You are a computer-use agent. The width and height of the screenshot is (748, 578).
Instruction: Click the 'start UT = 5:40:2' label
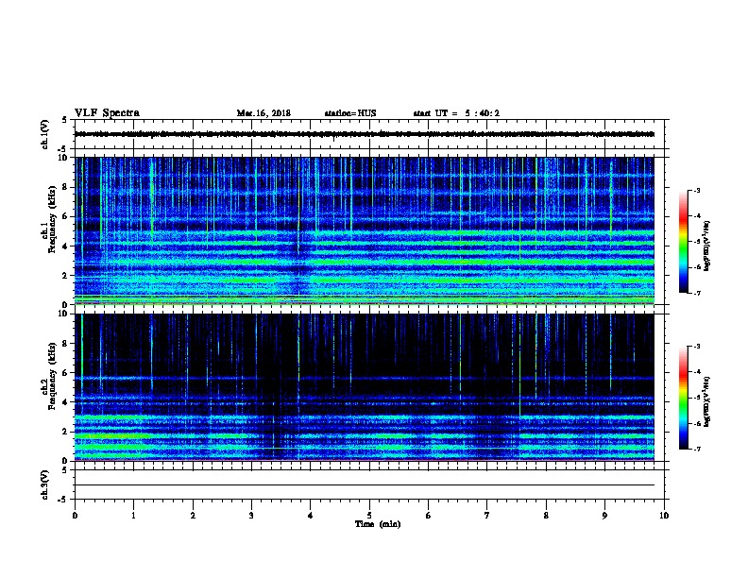(456, 113)
